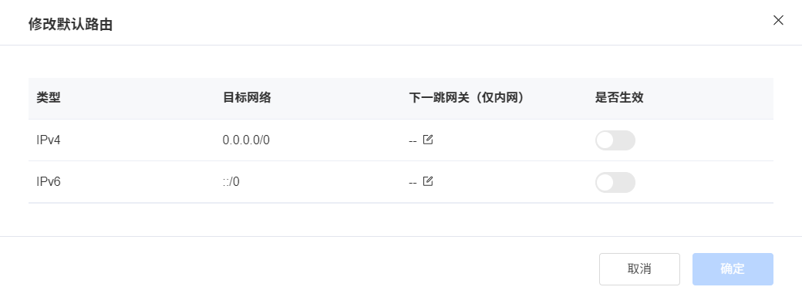Viewport: 802px width, 297px height.
Task: Click the 是否生效 column header
Action: [x=619, y=98]
